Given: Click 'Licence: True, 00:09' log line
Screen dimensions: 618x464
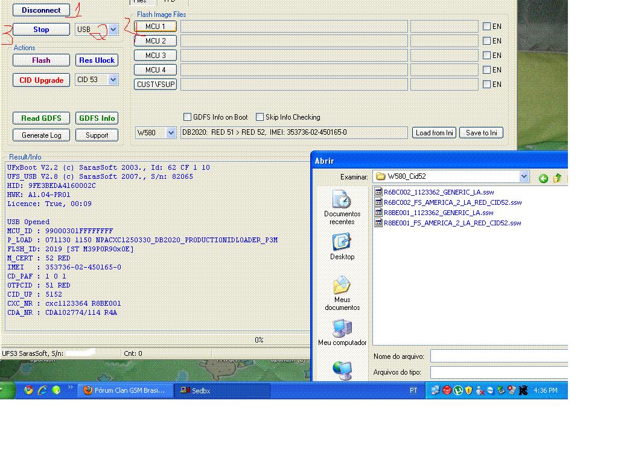Looking at the screenshot, I should (49, 204).
